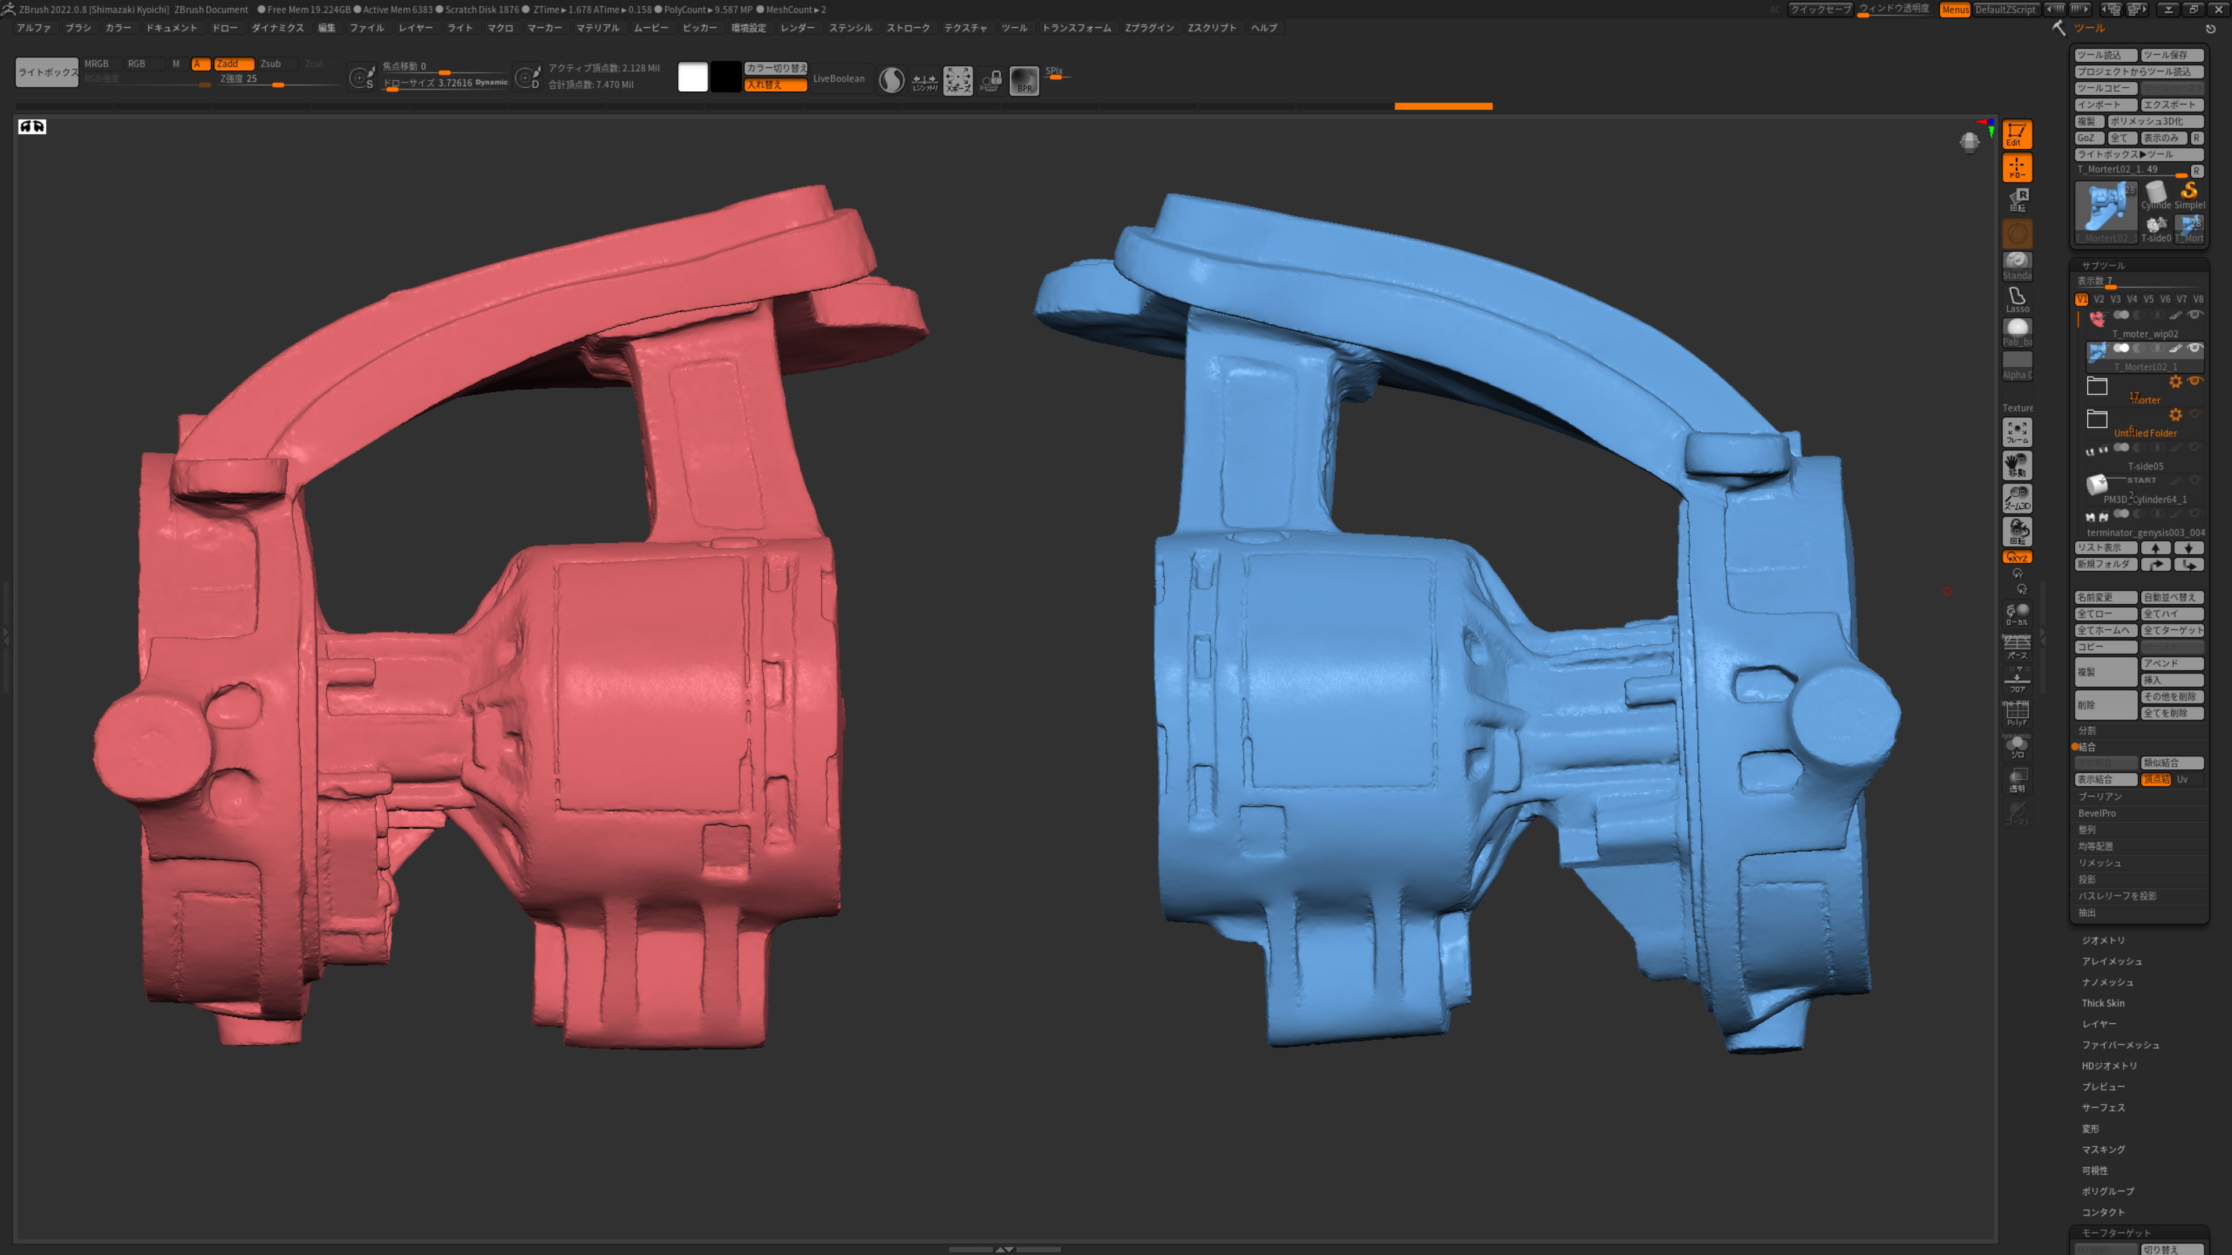Toggle Transparency icon
Viewport: 2232px width, 1255px height.
(2016, 780)
